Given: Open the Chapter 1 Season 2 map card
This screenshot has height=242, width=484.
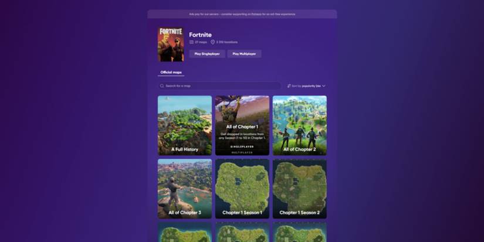Looking at the screenshot, I should 300,189.
